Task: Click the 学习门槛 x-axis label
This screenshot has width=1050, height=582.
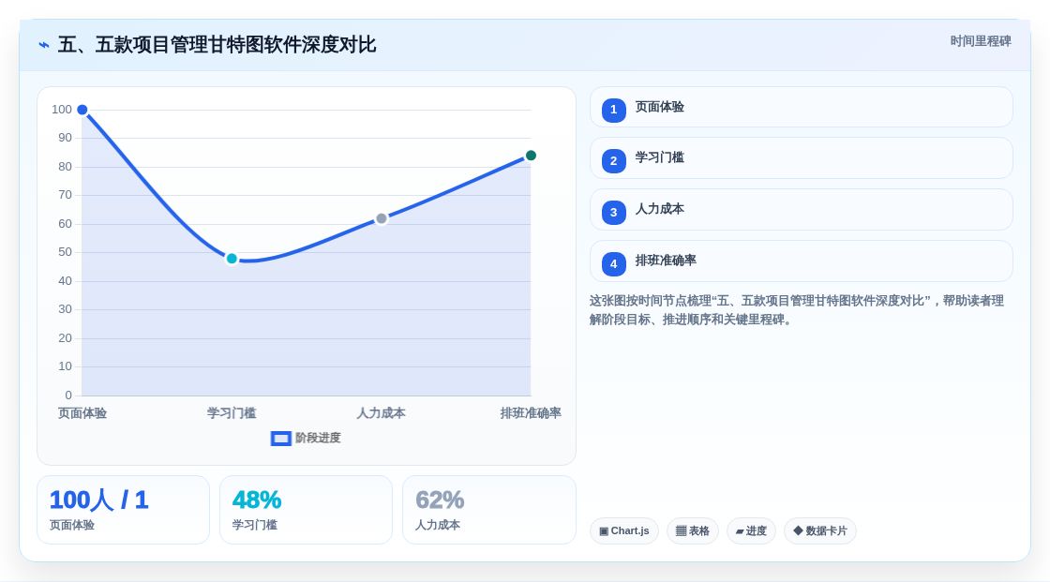Action: click(x=232, y=413)
